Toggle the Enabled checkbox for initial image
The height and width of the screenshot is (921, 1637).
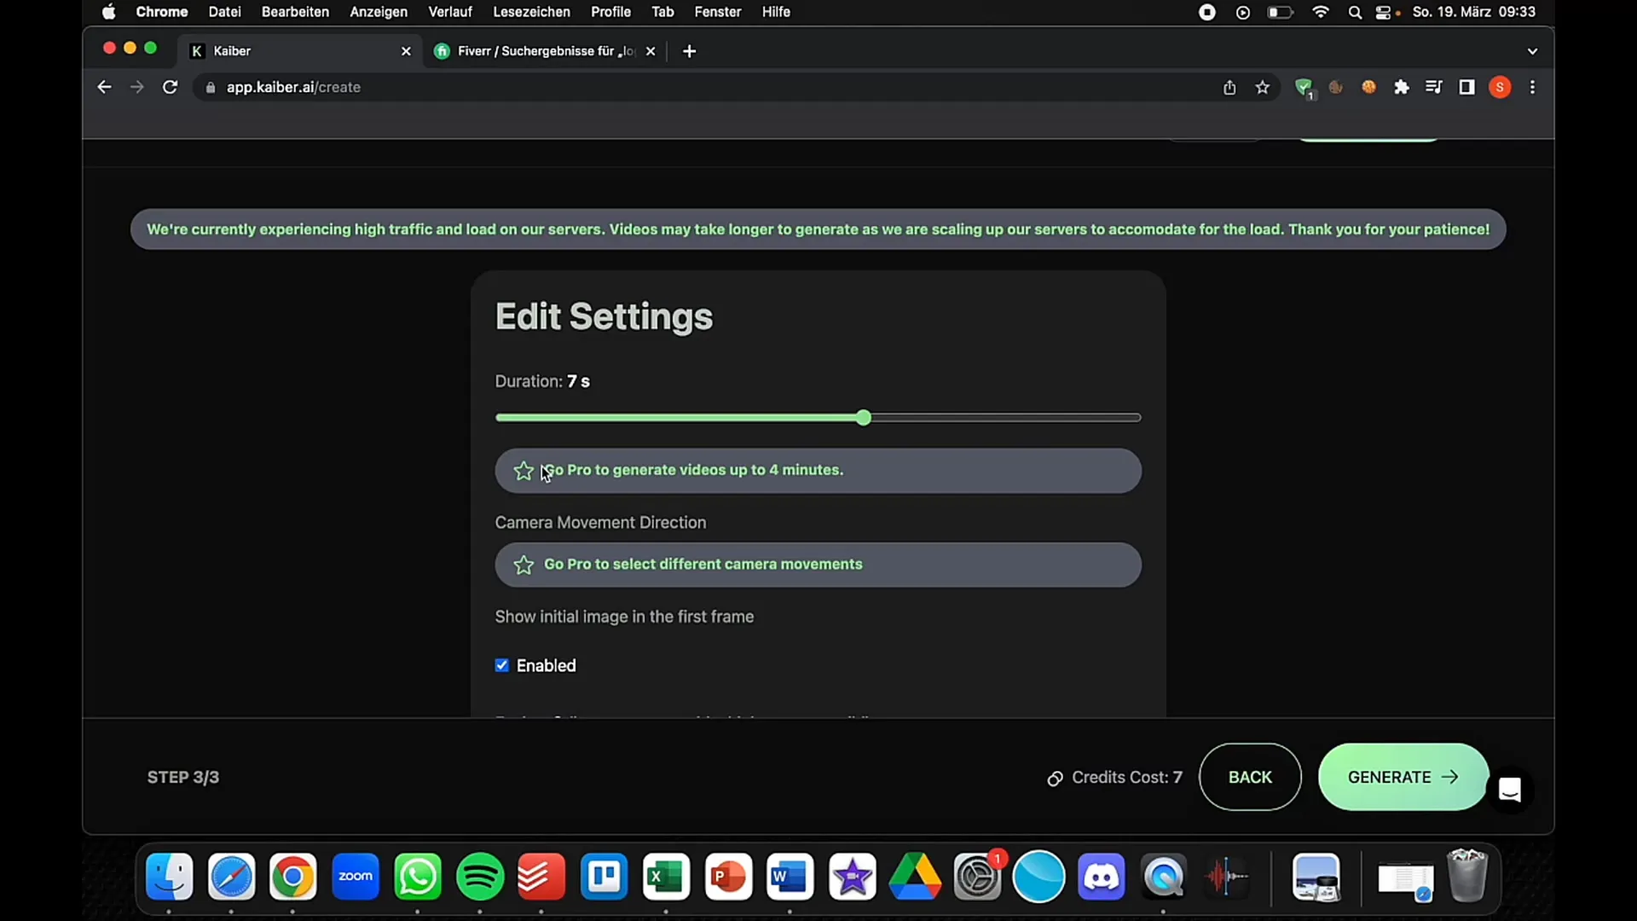click(x=502, y=664)
